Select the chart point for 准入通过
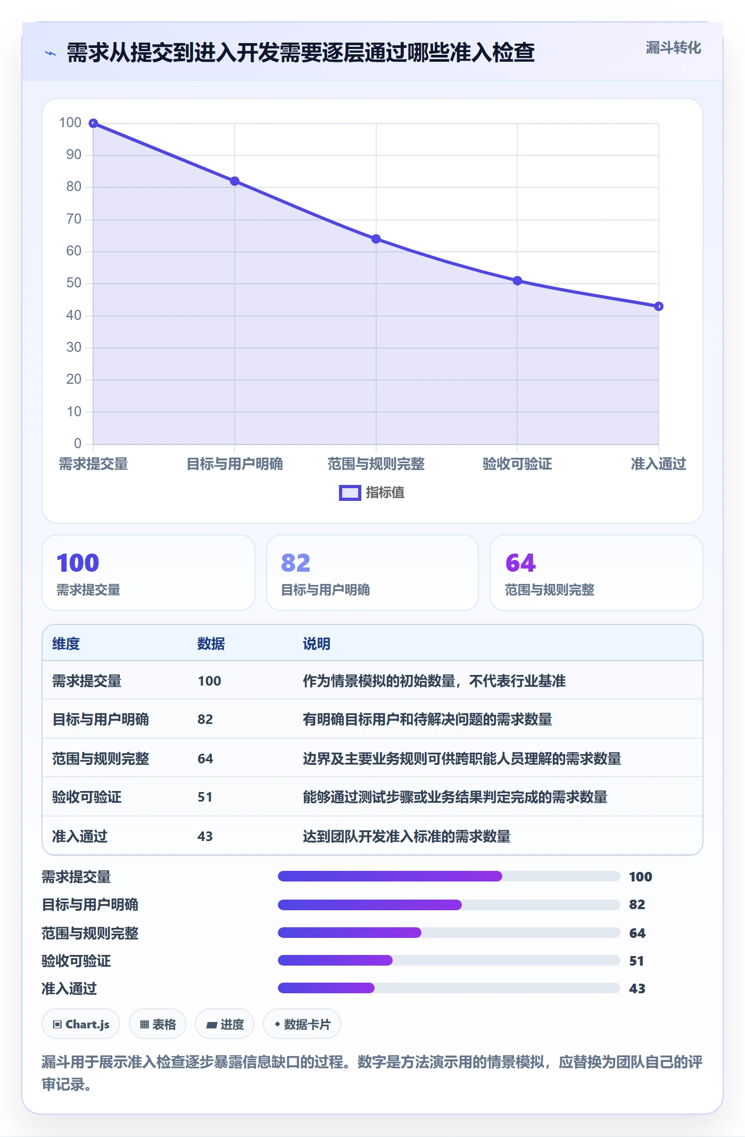The height and width of the screenshot is (1137, 745). (659, 306)
